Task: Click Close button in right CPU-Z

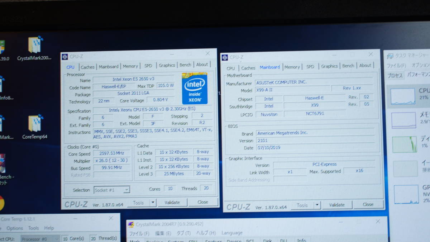Action: click(368, 204)
